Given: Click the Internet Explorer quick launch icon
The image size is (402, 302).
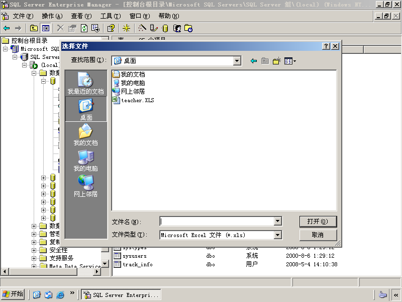Looking at the screenshot, I should click(x=60, y=294).
